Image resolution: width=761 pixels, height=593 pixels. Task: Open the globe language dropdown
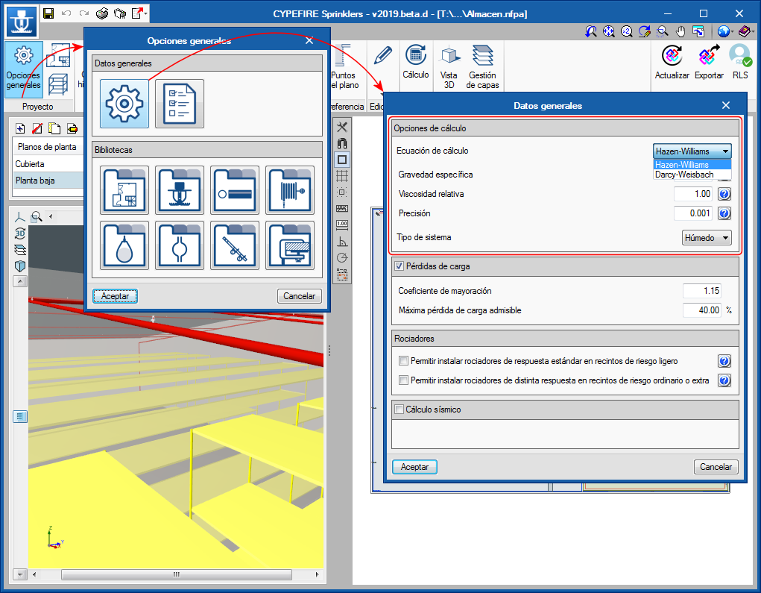pyautogui.click(x=725, y=31)
